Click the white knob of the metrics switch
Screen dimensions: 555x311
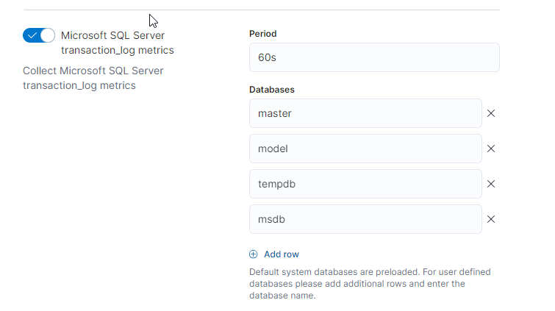tap(47, 35)
